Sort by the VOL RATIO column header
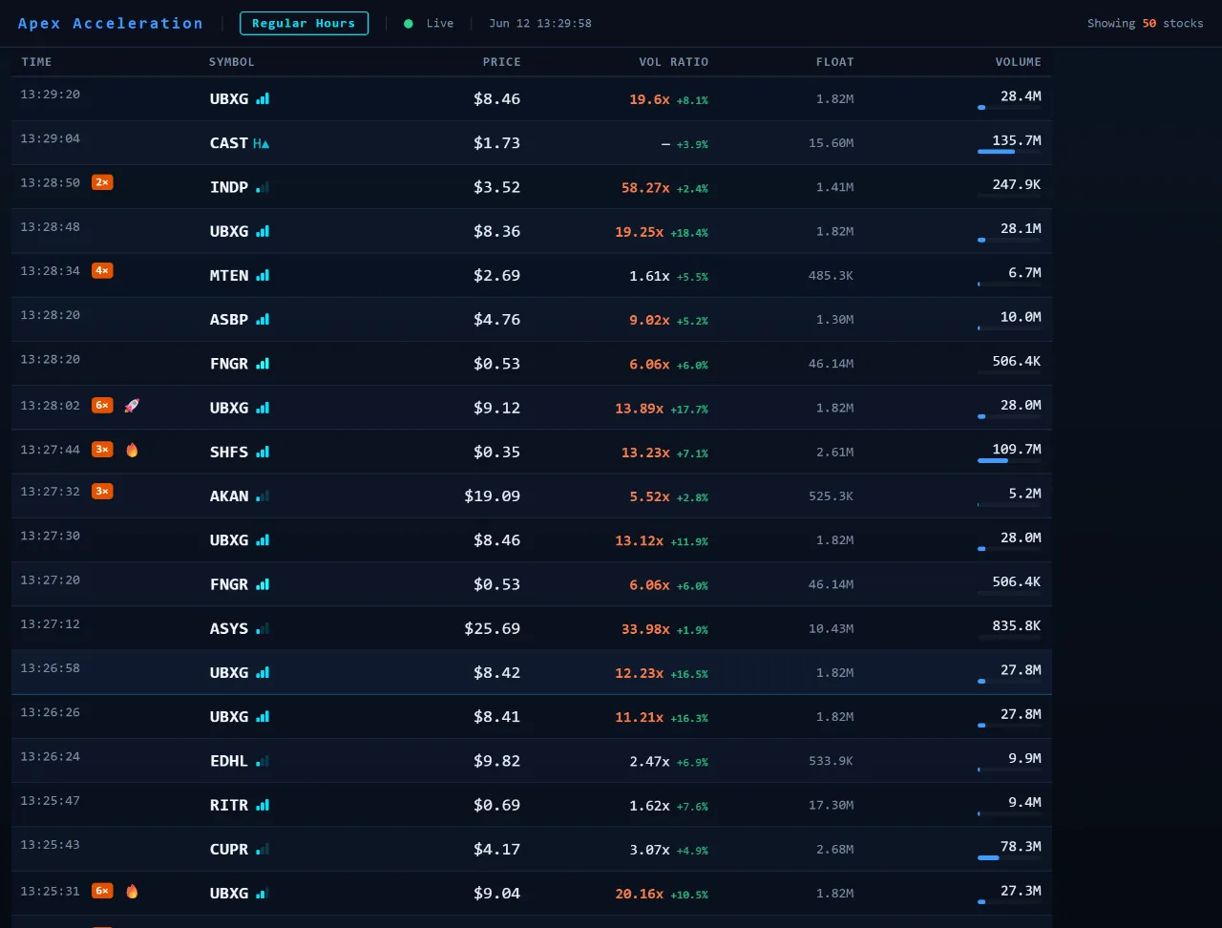Screen dimensions: 1222x928 click(x=674, y=62)
